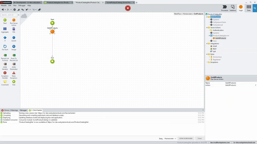Select the JSON Deserialize tool
Screen dimensions: 257x144
[x=14, y=66]
